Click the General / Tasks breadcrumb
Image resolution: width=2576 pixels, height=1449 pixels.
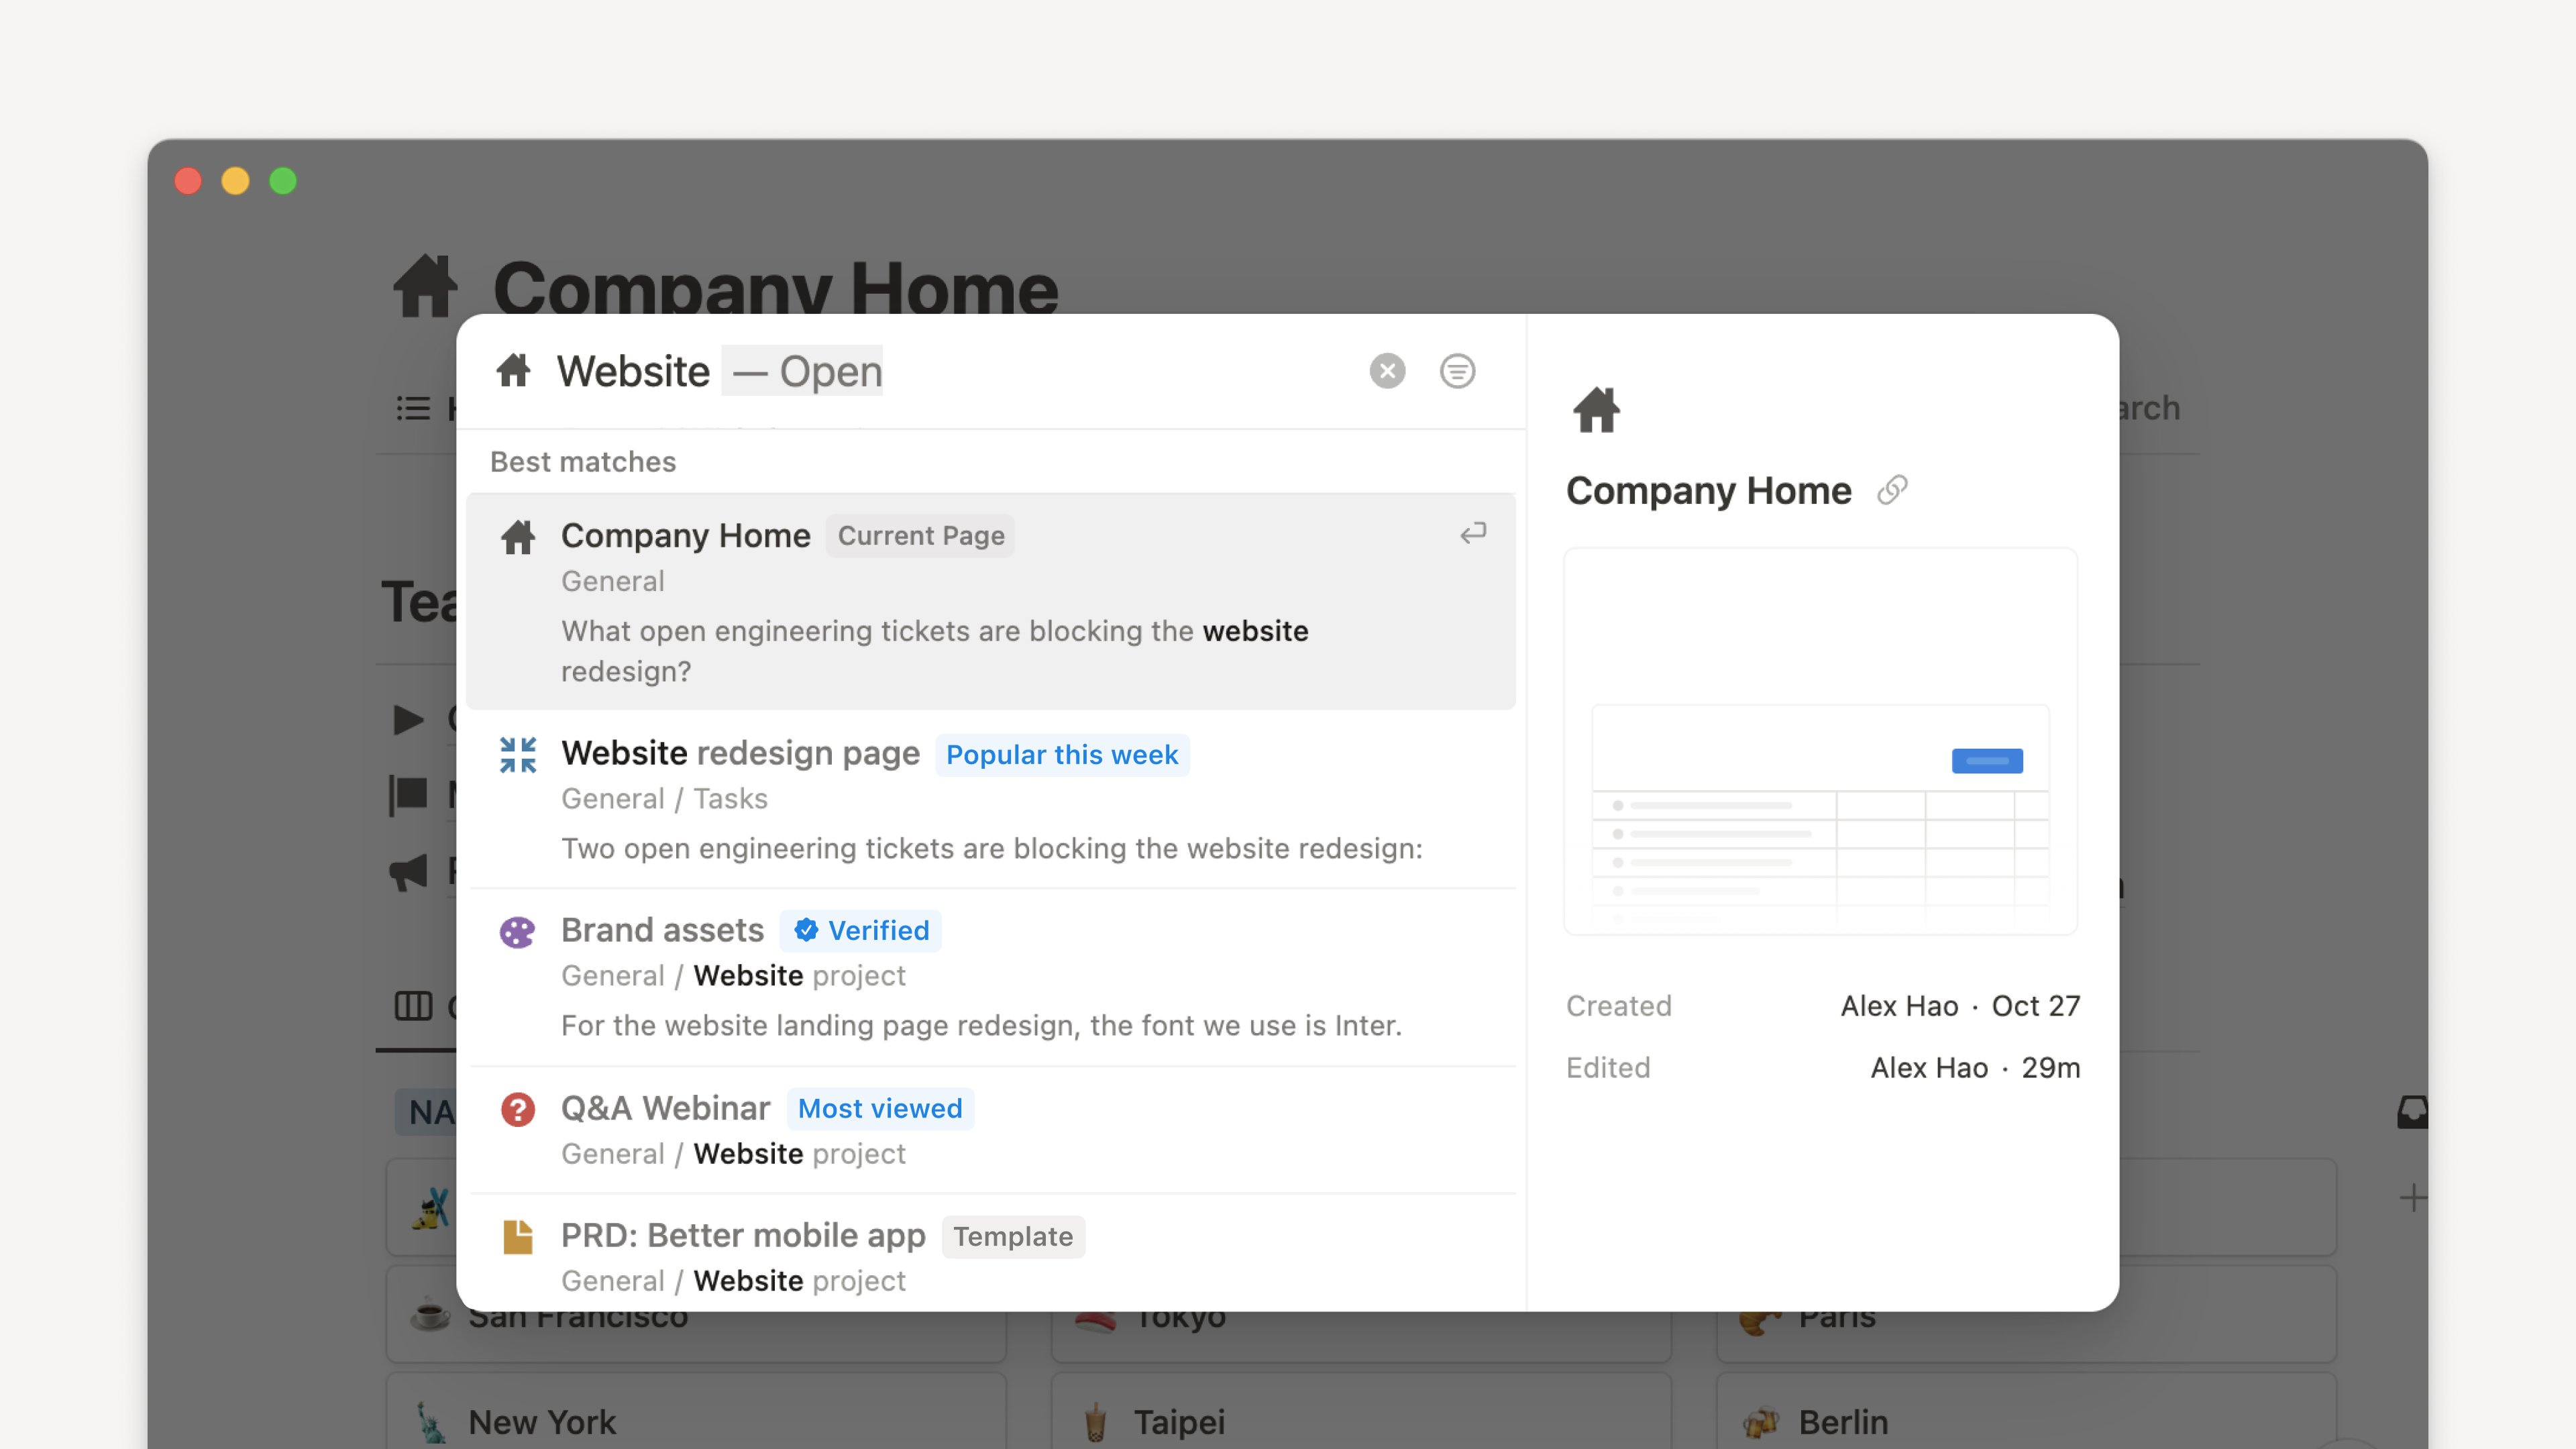(664, 799)
